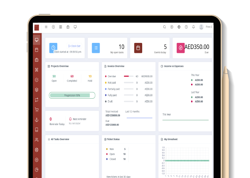The width and height of the screenshot is (250, 178).
Task: Click the hamburger menu icon in top bar
Action: point(46,27)
